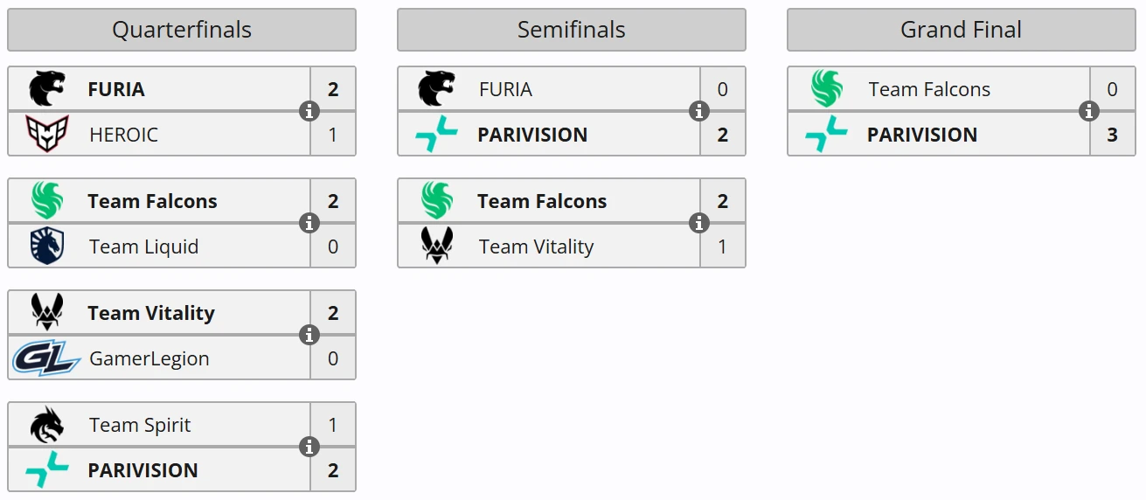
Task: Click the Team Liquid logo
Action: [47, 247]
